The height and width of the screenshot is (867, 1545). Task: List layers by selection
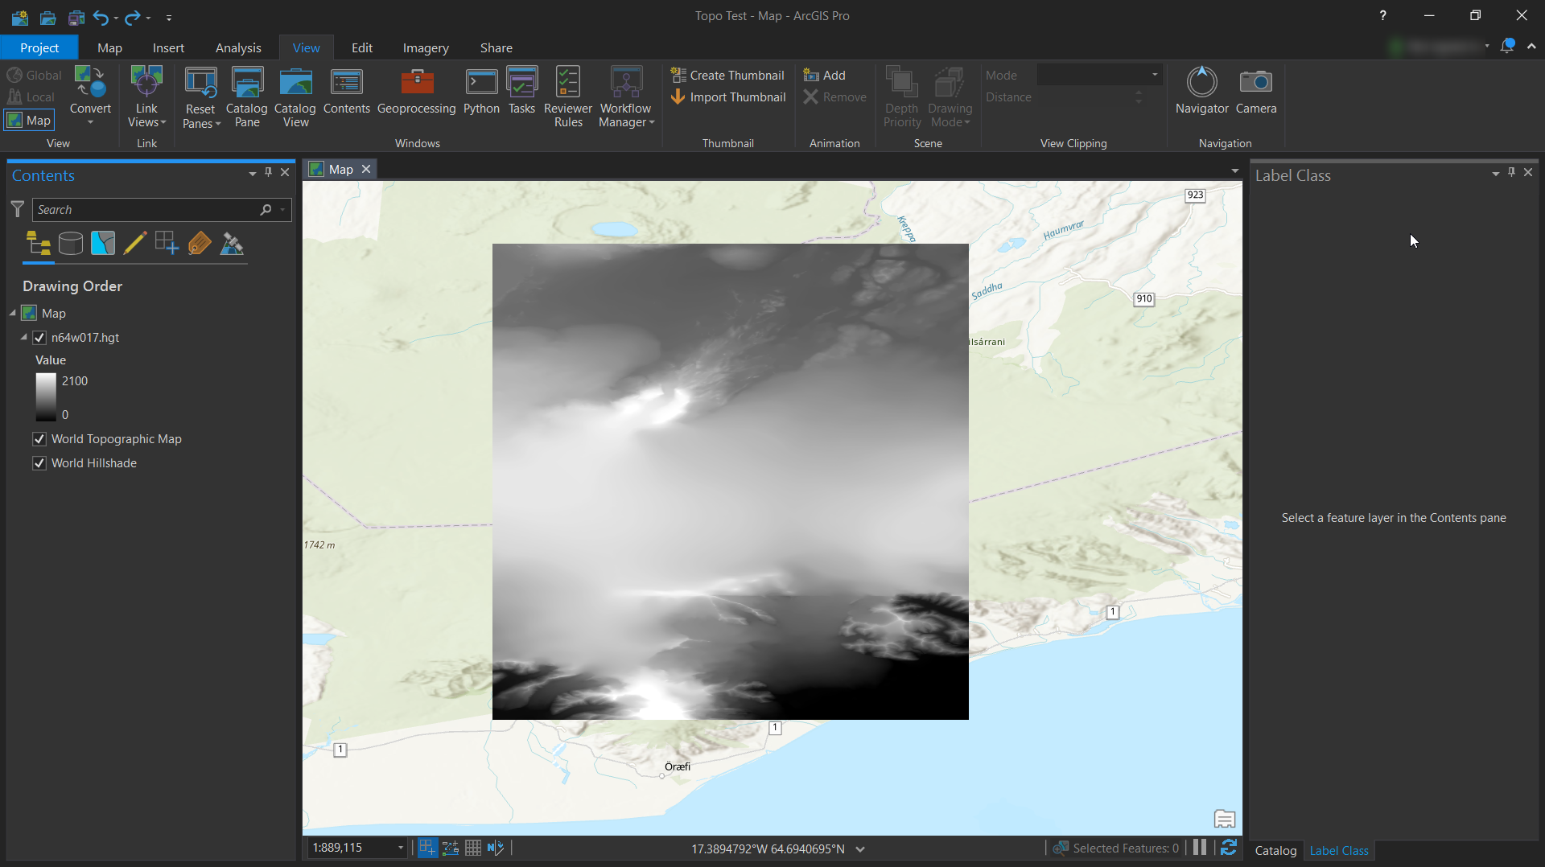(x=103, y=243)
